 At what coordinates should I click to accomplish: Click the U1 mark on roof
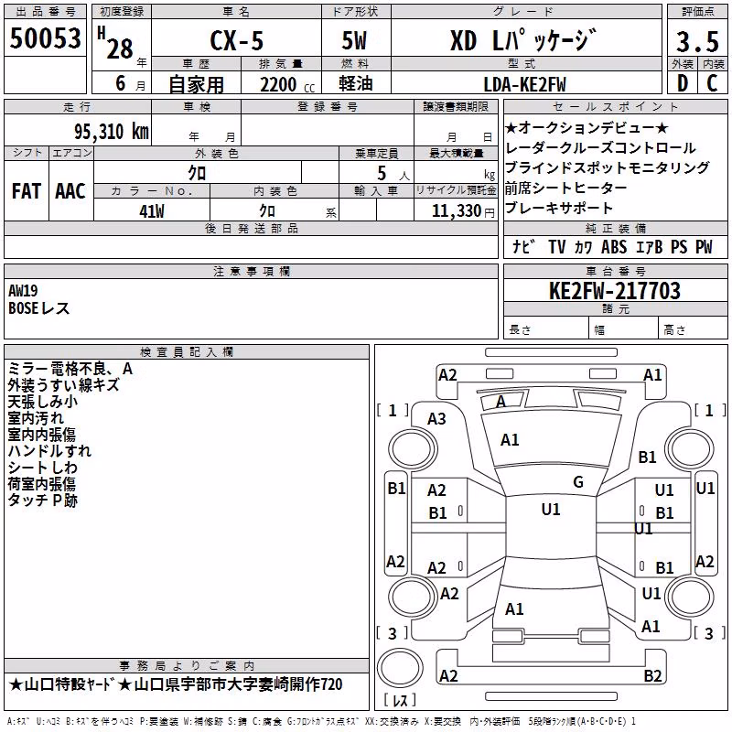(551, 510)
